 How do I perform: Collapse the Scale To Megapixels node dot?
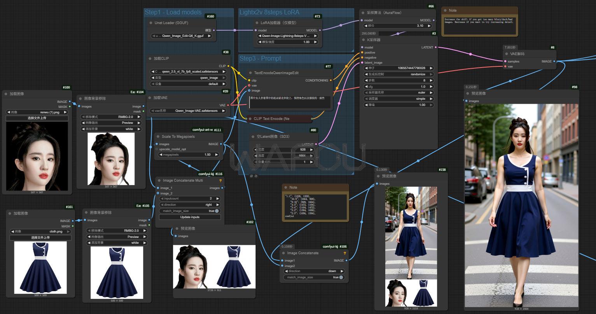(158, 137)
